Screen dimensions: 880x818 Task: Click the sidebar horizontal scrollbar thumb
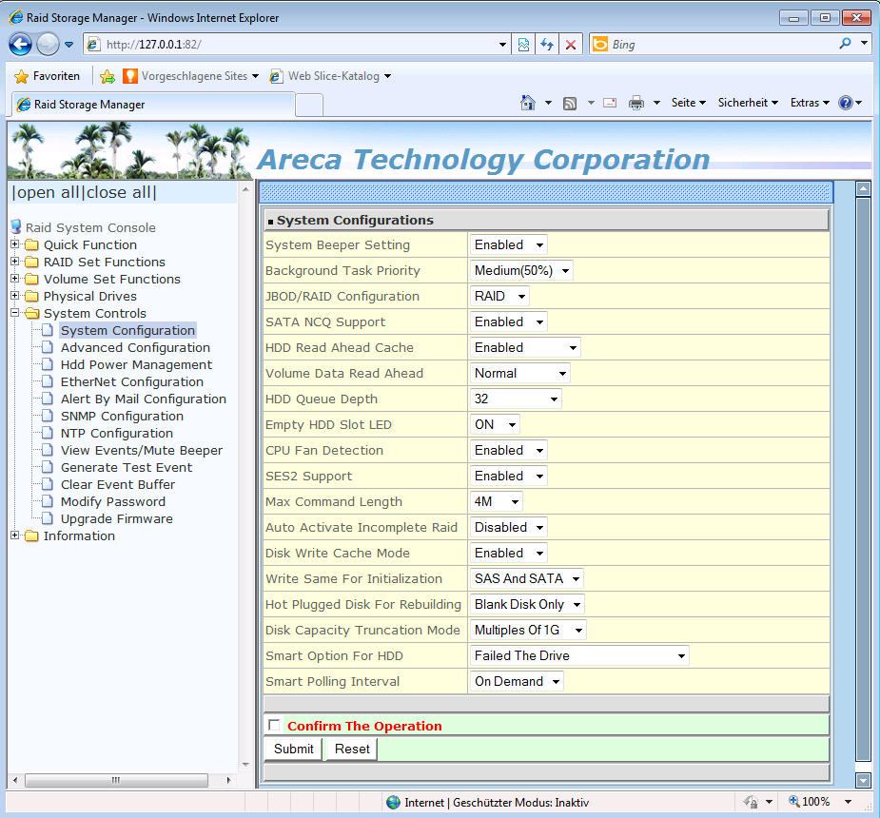116,780
